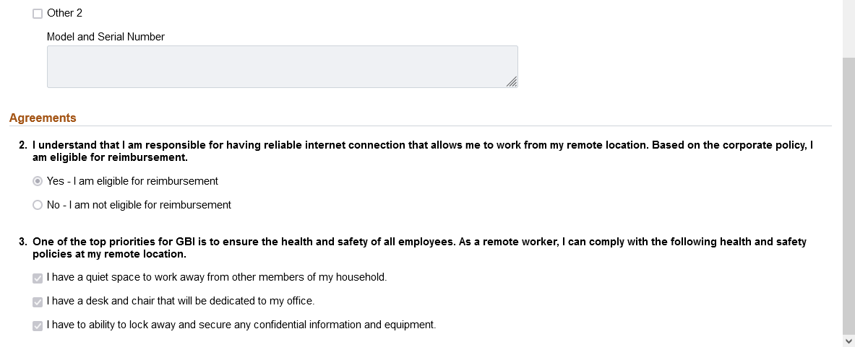Image resolution: width=855 pixels, height=347 pixels.
Task: Click the "No - I am not eligible" label text
Action: (139, 205)
